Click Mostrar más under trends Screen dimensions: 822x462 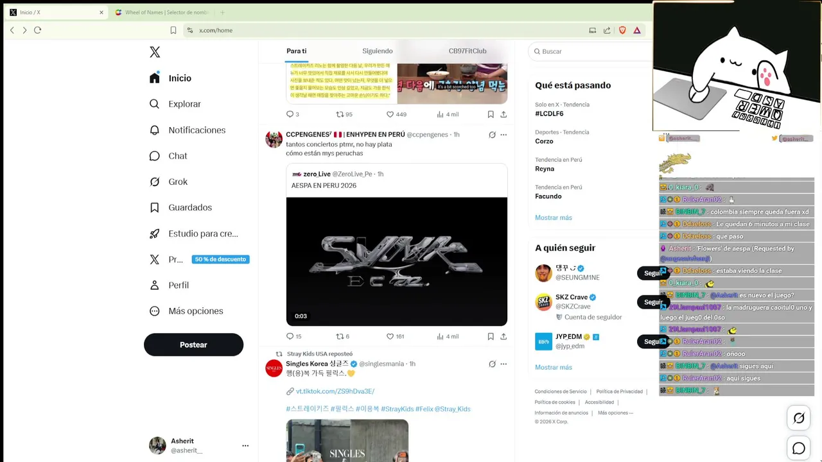click(x=554, y=218)
